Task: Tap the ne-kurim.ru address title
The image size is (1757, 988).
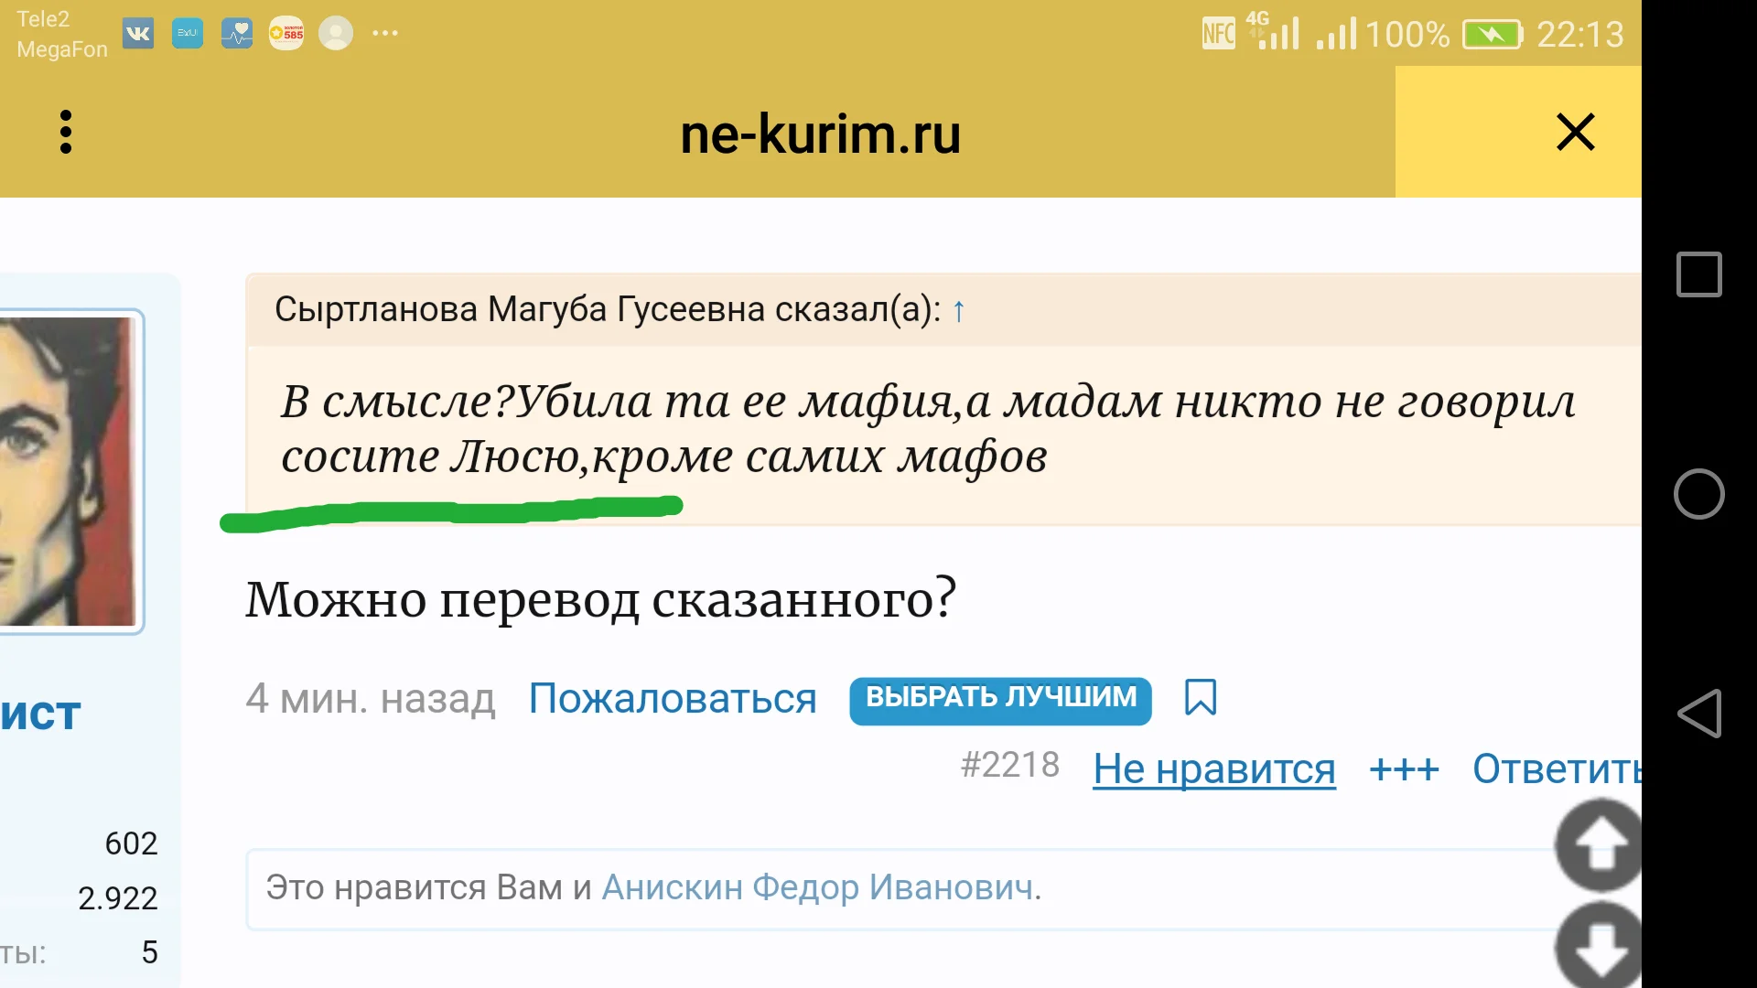Action: click(820, 134)
